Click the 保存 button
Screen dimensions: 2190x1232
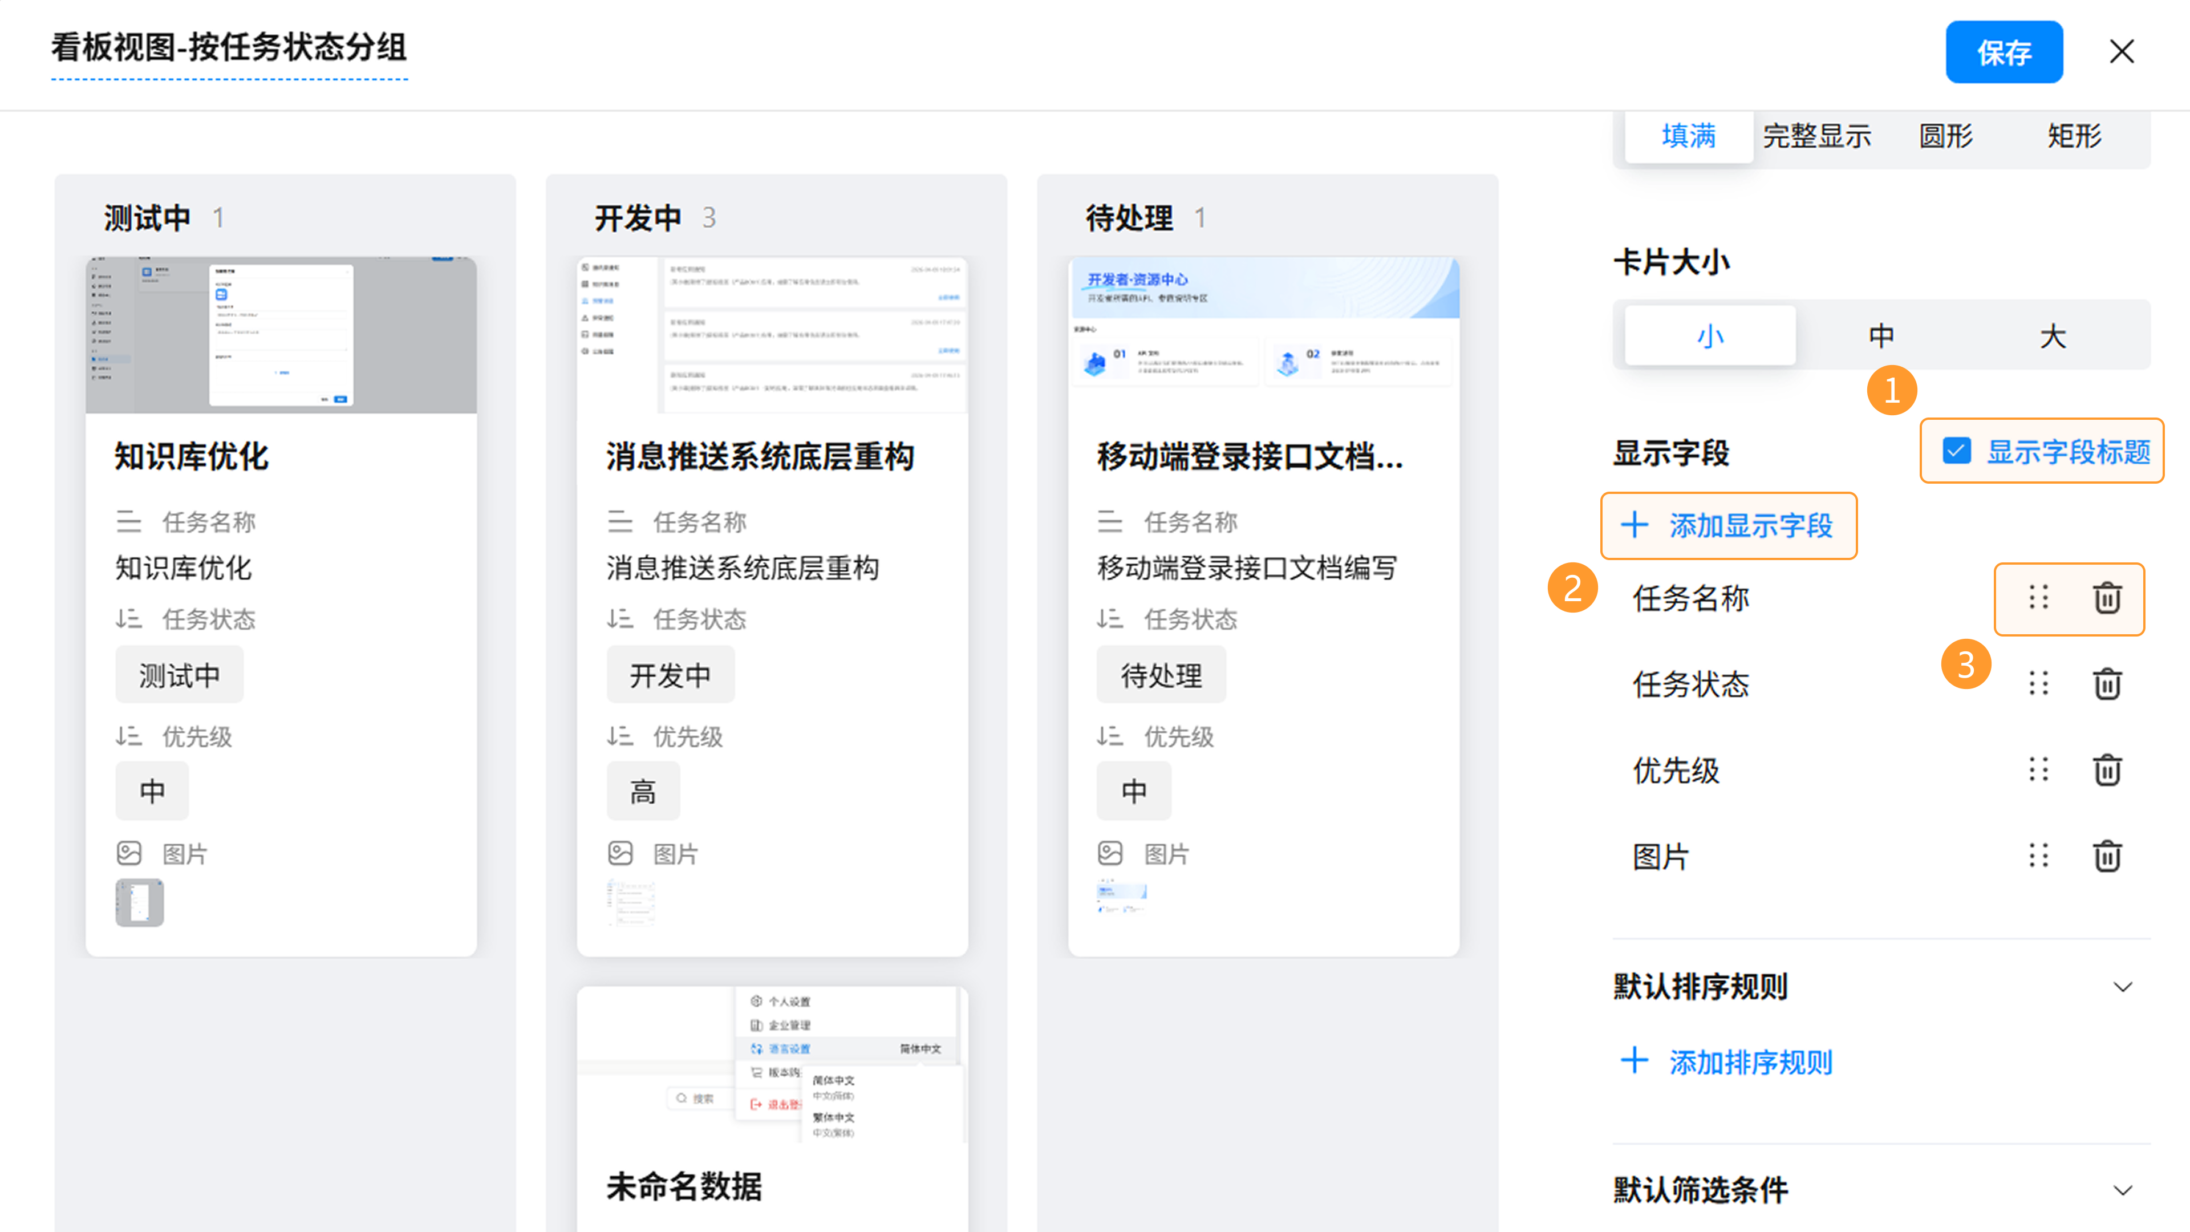click(x=2003, y=52)
